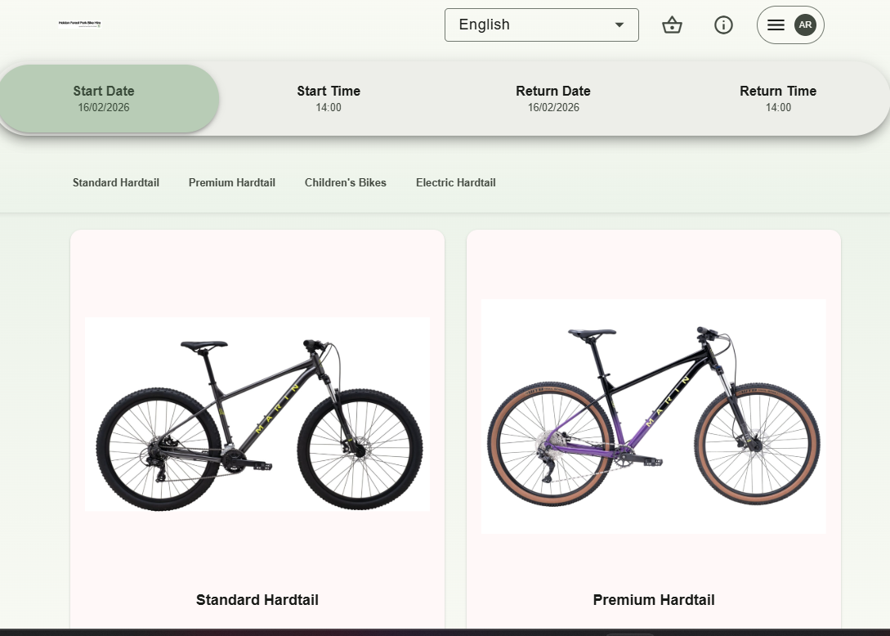This screenshot has height=636, width=890.
Task: Select the Premium Hardtail category link
Action: [x=231, y=182]
